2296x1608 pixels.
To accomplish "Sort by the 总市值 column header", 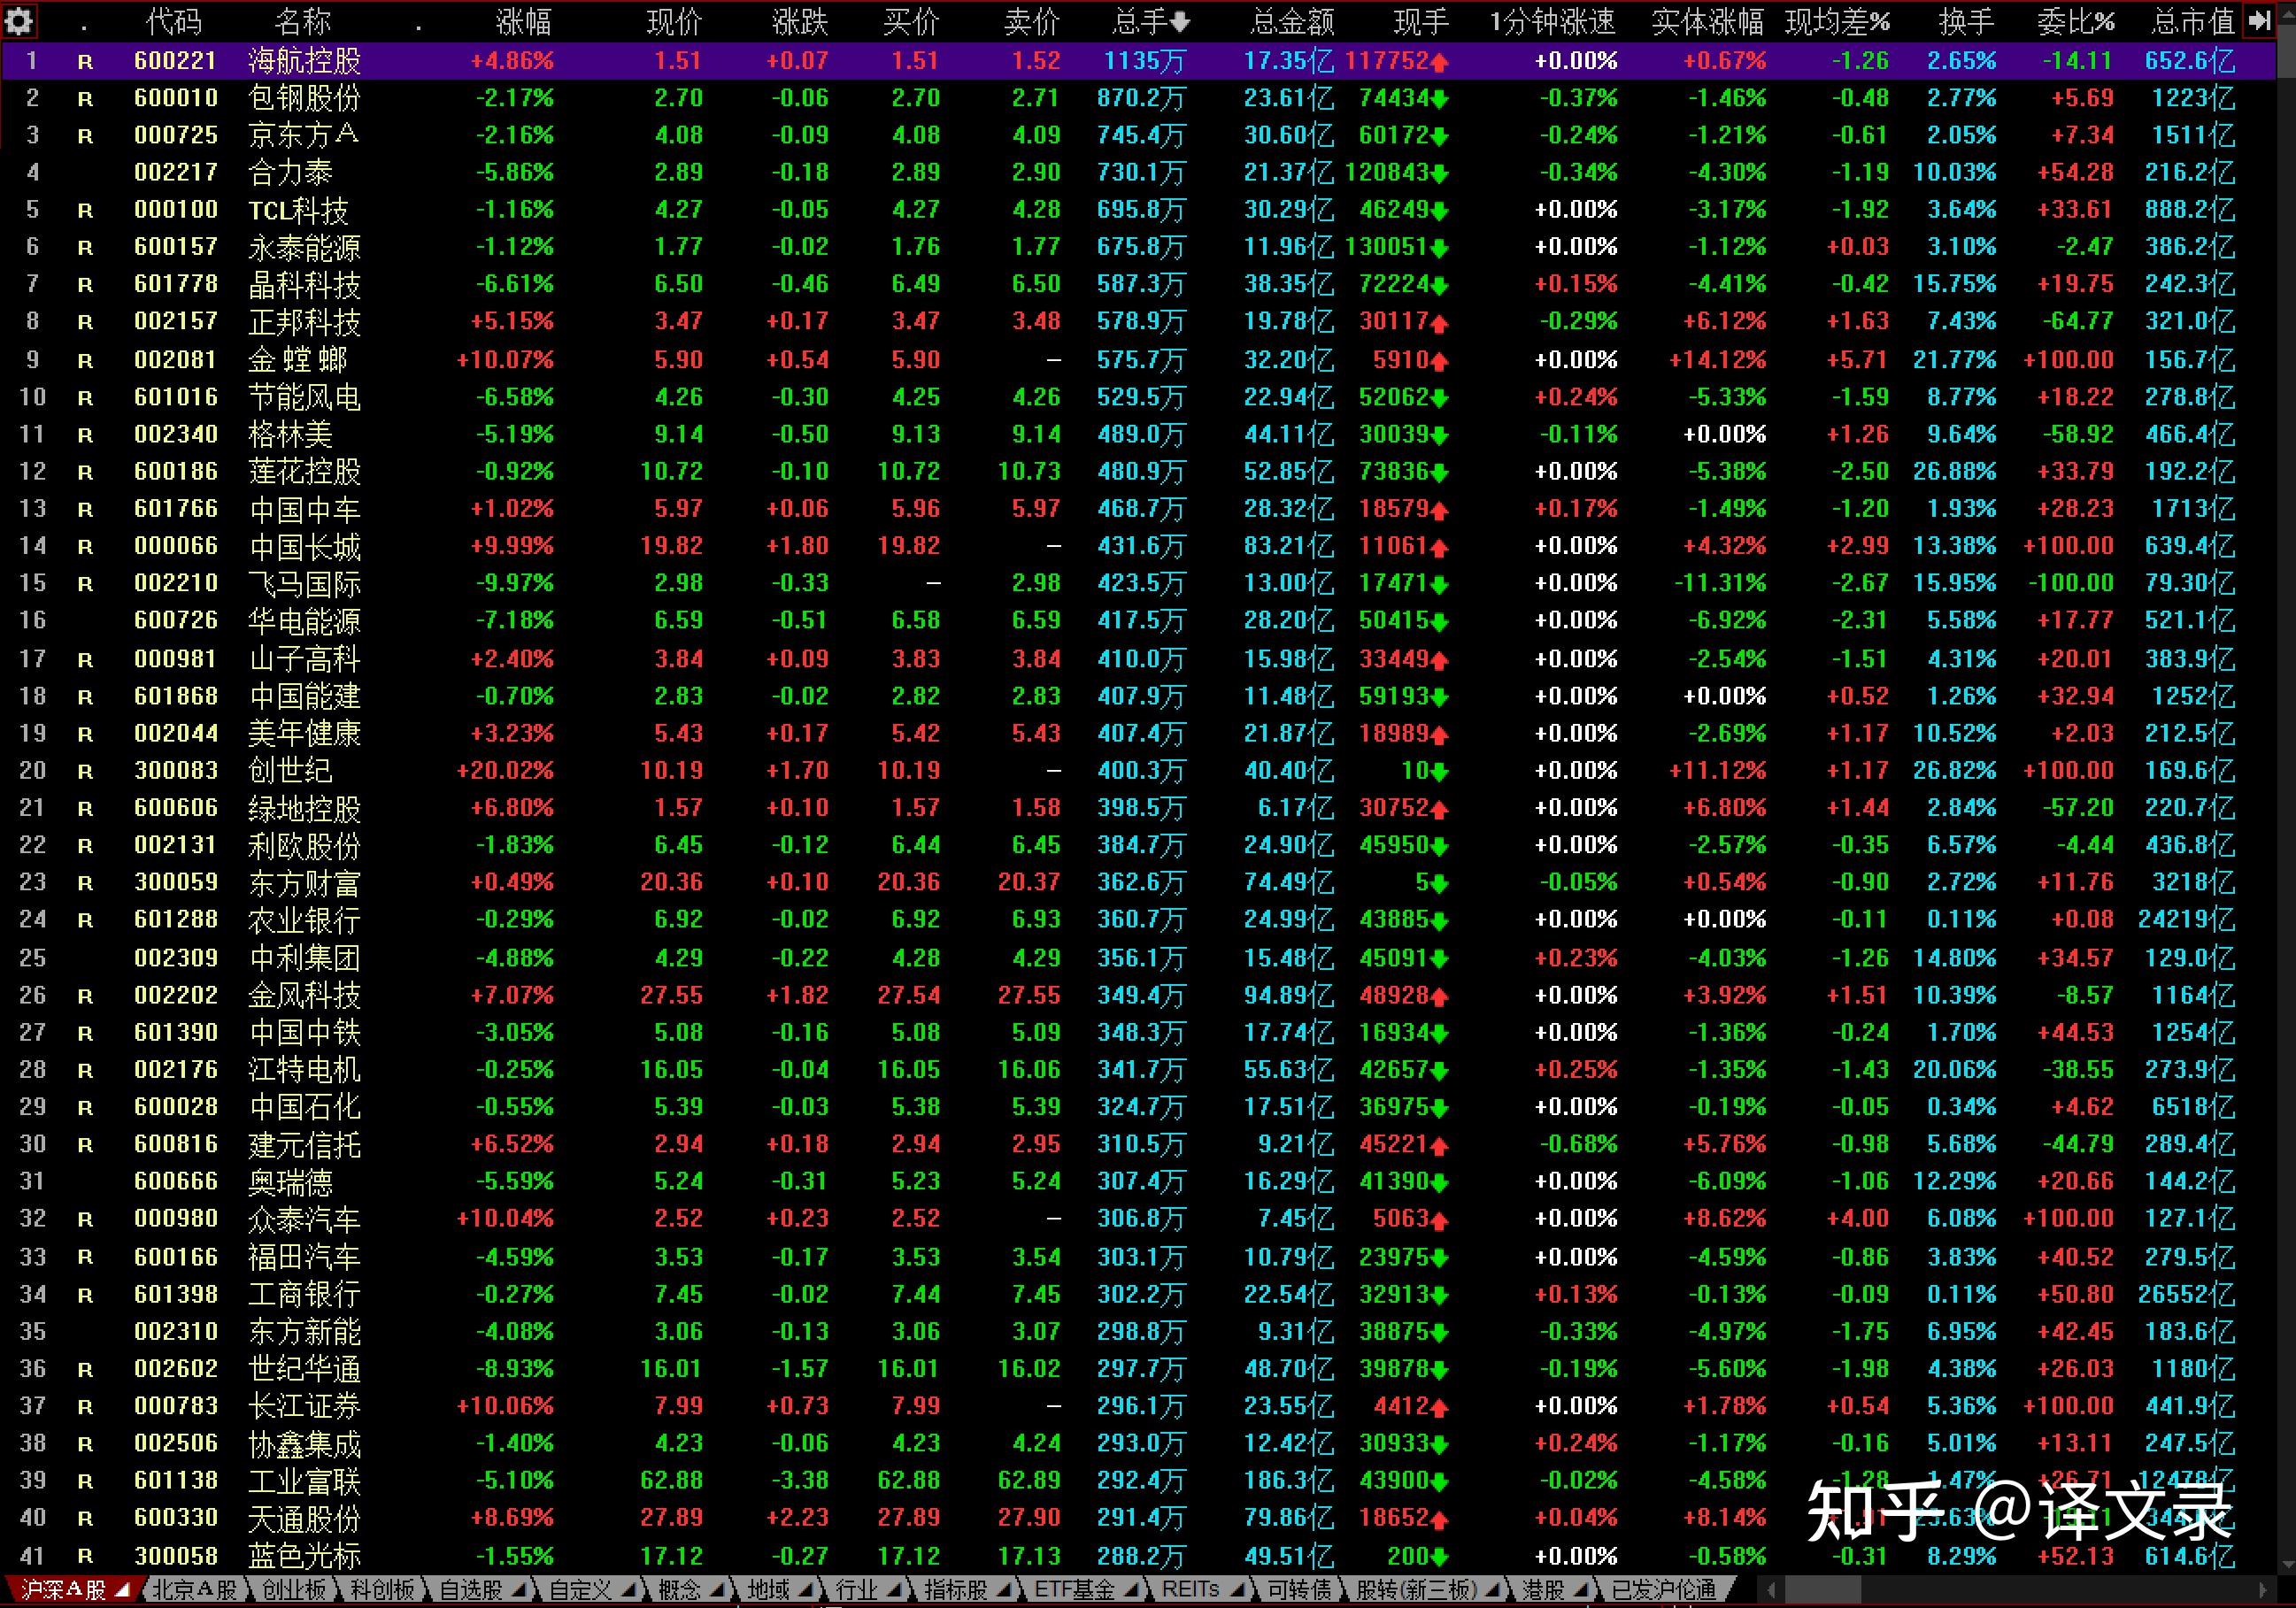I will tap(2192, 21).
